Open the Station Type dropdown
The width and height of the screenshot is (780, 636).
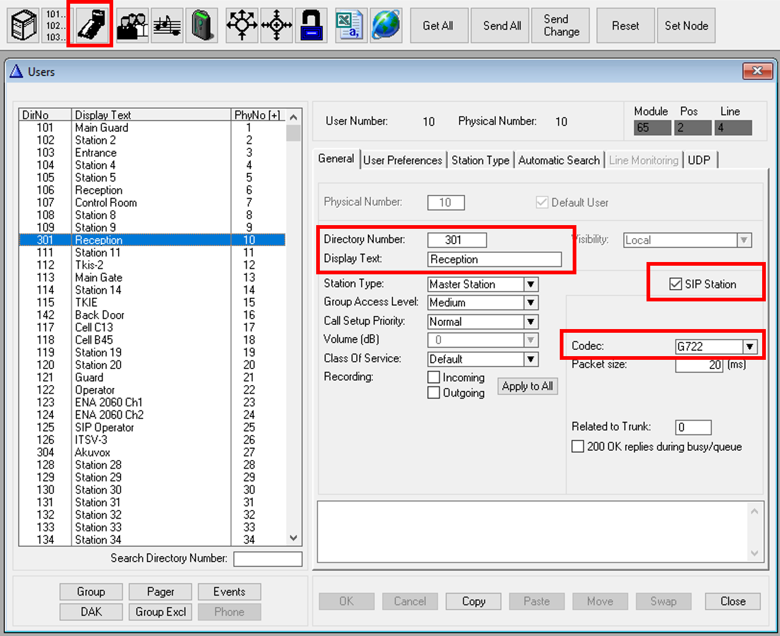[531, 284]
